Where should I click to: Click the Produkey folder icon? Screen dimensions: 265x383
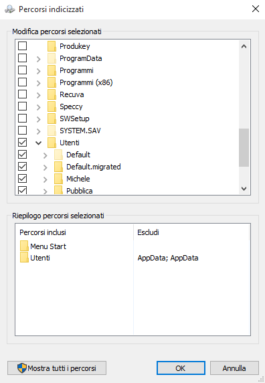click(52, 46)
